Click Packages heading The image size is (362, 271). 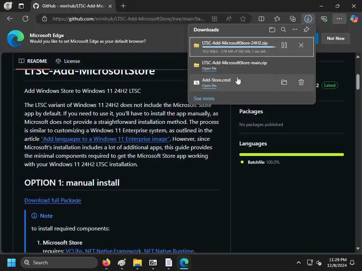[251, 111]
